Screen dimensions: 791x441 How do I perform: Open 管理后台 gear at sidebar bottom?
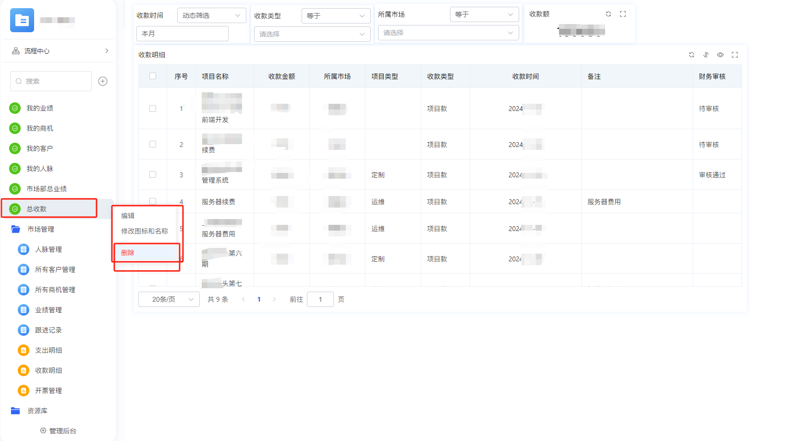[43, 430]
